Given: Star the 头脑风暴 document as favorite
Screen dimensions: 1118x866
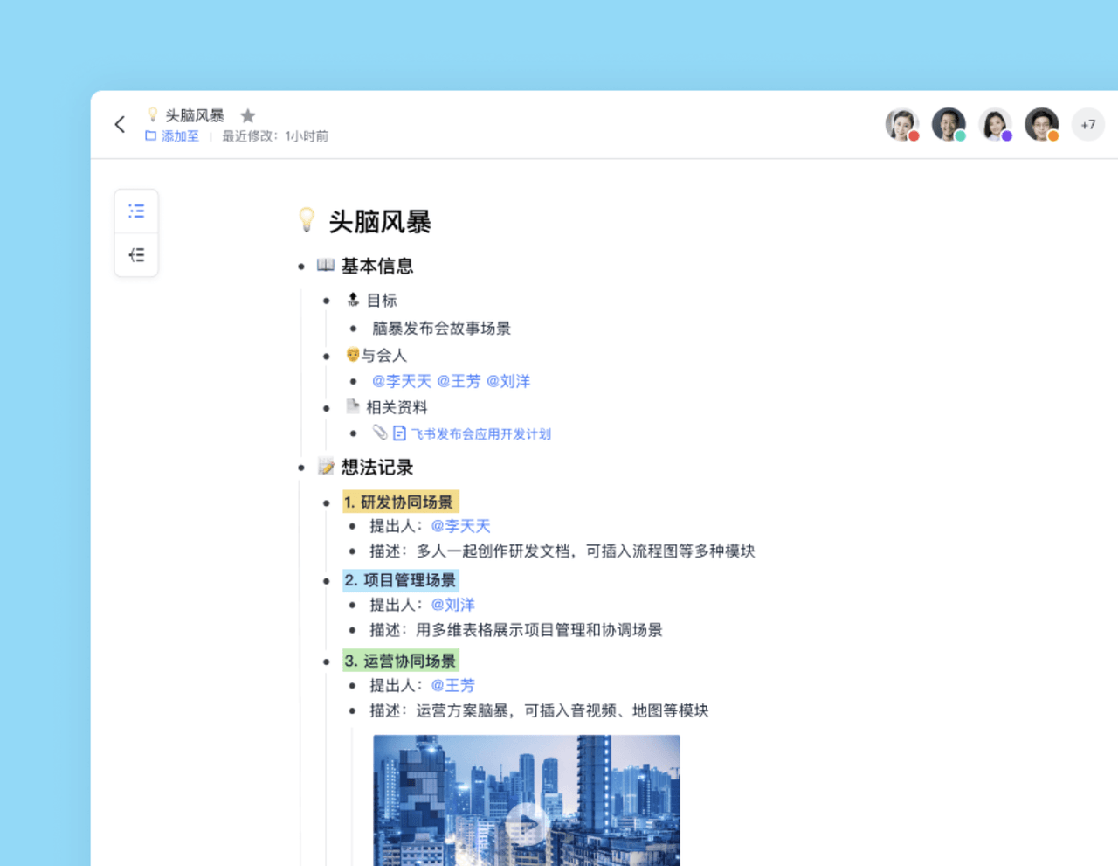Looking at the screenshot, I should (248, 115).
